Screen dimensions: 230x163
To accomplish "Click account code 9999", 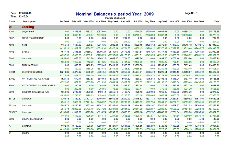I will click(x=11, y=119).
